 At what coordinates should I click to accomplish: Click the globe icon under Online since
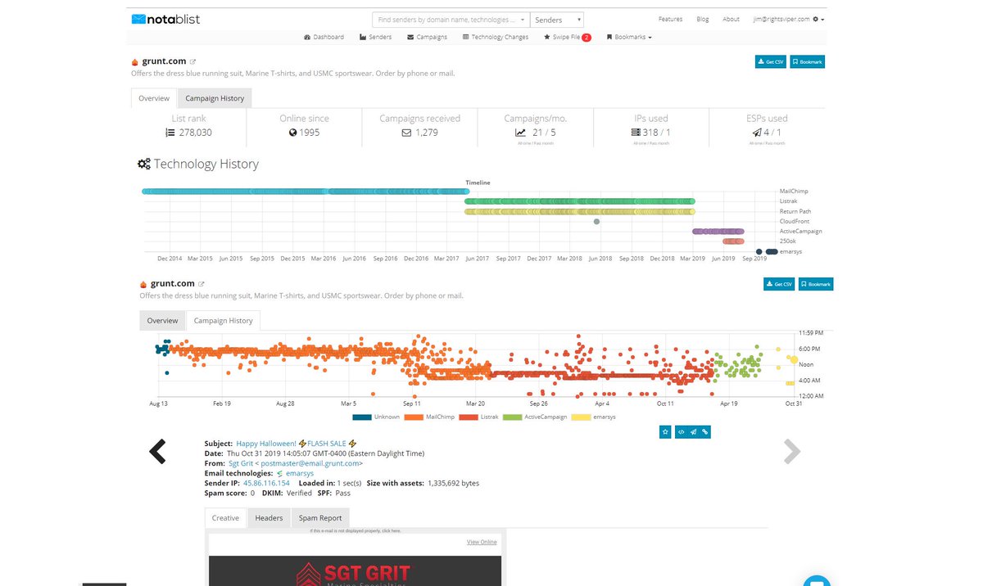pos(292,132)
